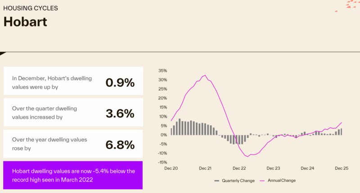Click the HOUSING CYCLES heading text

click(x=31, y=8)
